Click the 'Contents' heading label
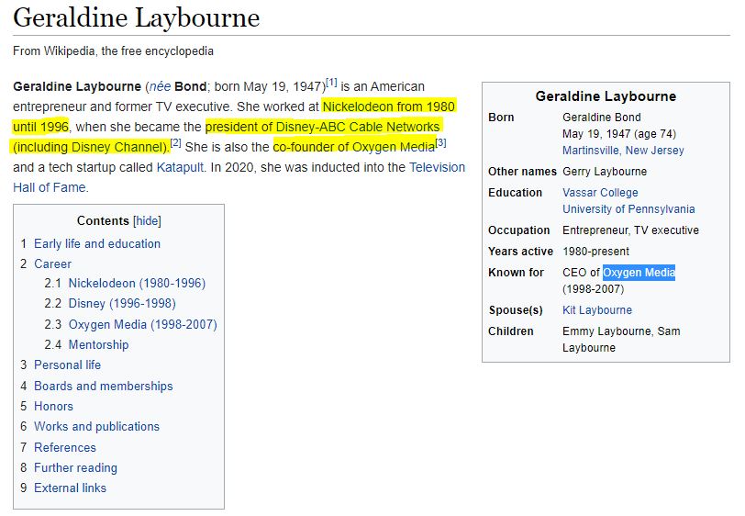The width and height of the screenshot is (745, 516). (103, 221)
